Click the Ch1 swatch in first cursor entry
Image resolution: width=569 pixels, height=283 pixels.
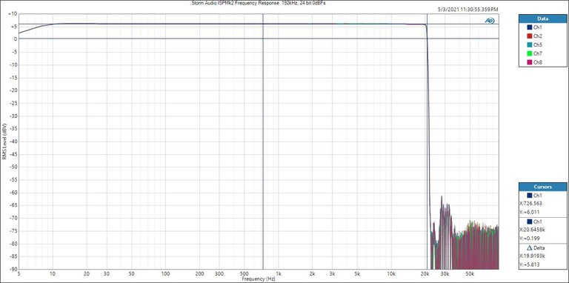(530, 195)
